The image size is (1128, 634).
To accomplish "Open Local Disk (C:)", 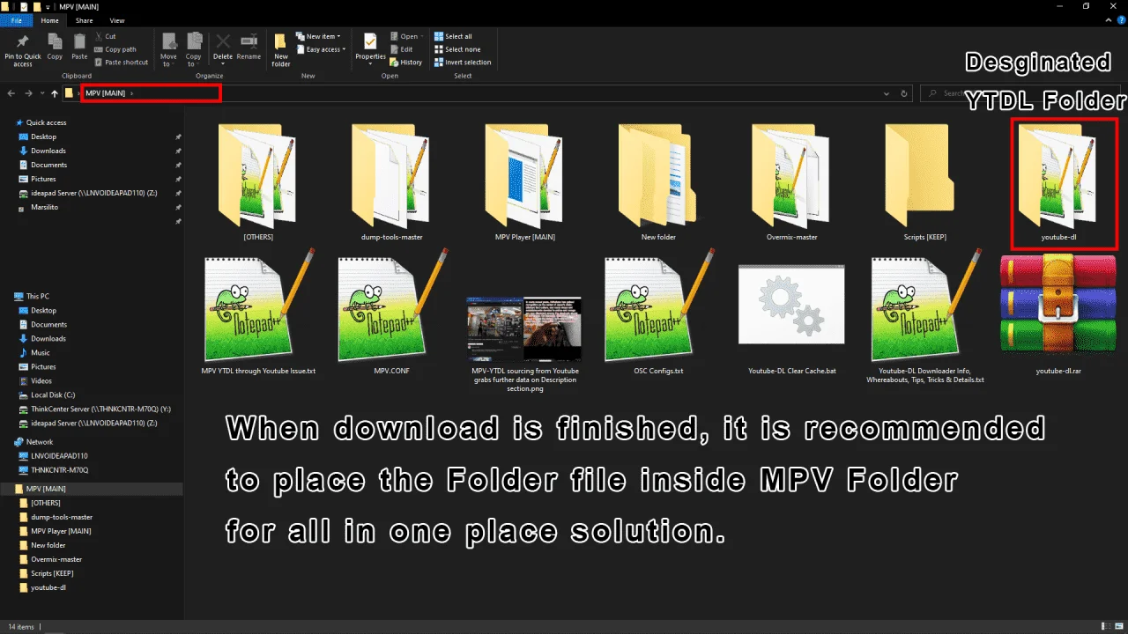I will (x=53, y=394).
